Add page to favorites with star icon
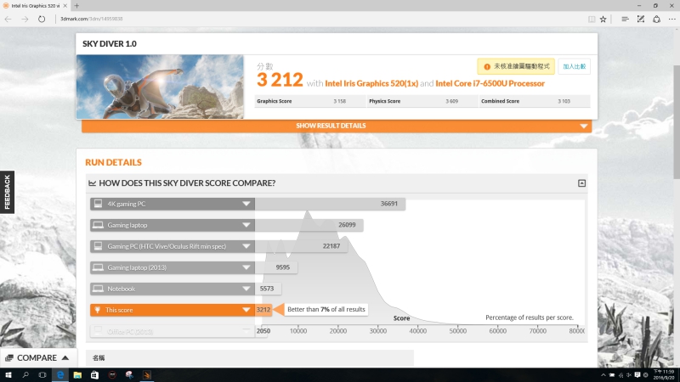 pyautogui.click(x=603, y=19)
